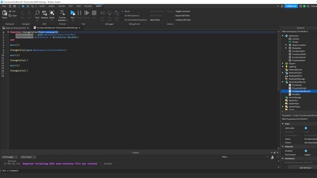Viewport: 317px width, 178px height.
Task: Expand the Players node
Action: point(283,64)
